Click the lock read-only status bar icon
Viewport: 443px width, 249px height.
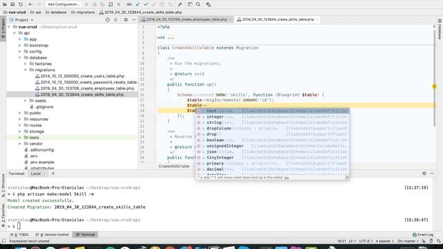423,241
